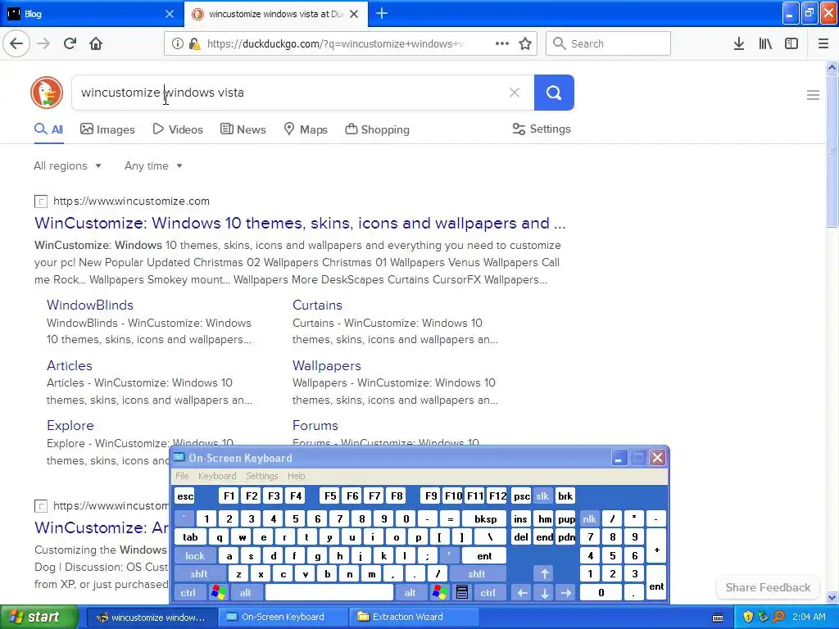Switch to the Maps search tab
This screenshot has height=629, width=839.
click(x=306, y=129)
